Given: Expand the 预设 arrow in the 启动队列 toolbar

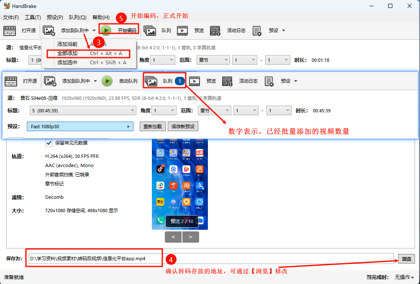Looking at the screenshot, I should [296, 81].
